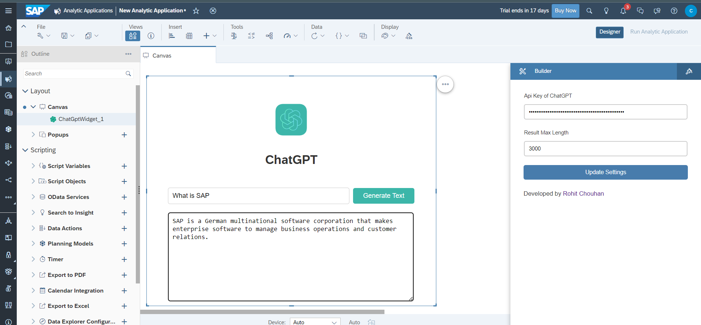Click the Outline panel vertical scrollbar
701x325 pixels.
pyautogui.click(x=138, y=184)
